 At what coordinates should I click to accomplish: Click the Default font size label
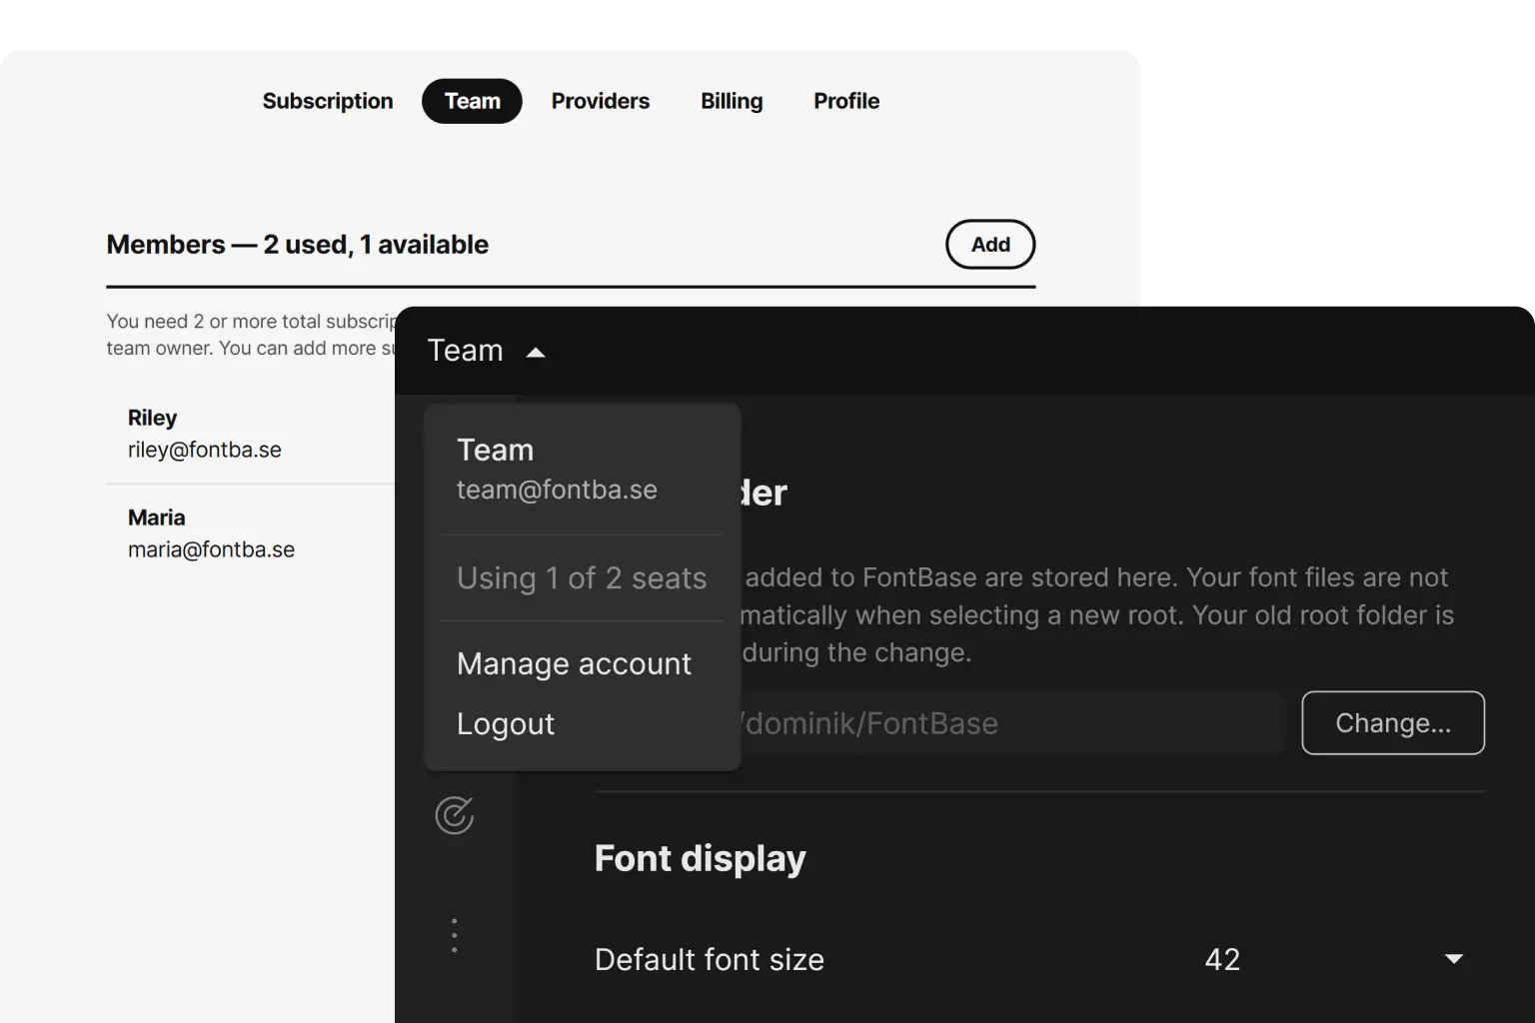(x=710, y=959)
